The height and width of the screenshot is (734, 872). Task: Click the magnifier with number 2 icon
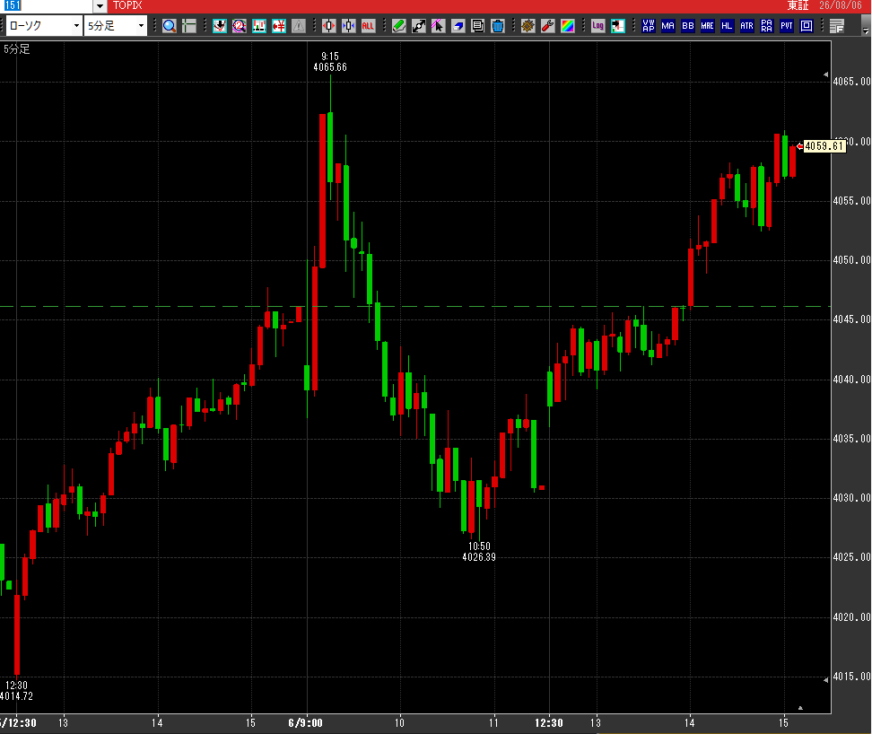[240, 26]
